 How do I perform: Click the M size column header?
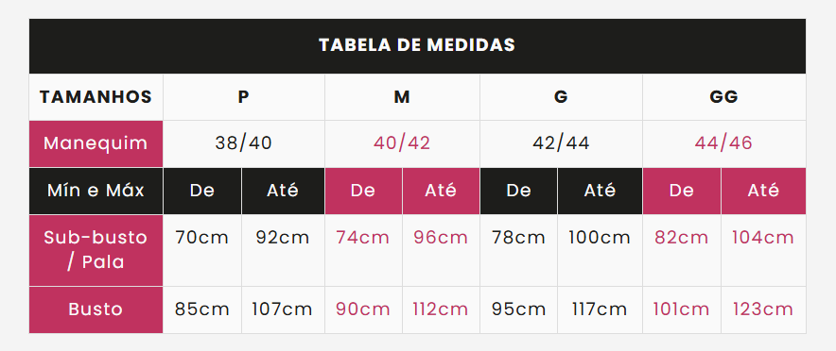click(402, 97)
